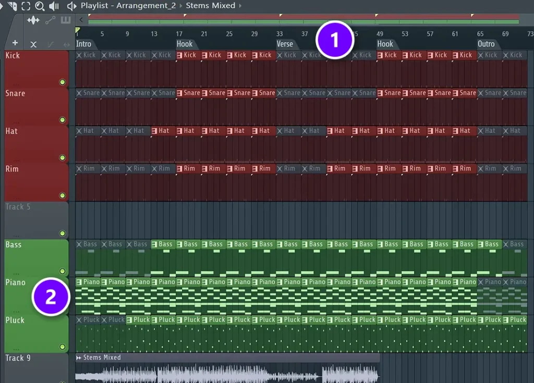Click the dimmed double-arrow icon in the picker strip
Image resolution: width=534 pixels, height=383 pixels.
click(66, 45)
